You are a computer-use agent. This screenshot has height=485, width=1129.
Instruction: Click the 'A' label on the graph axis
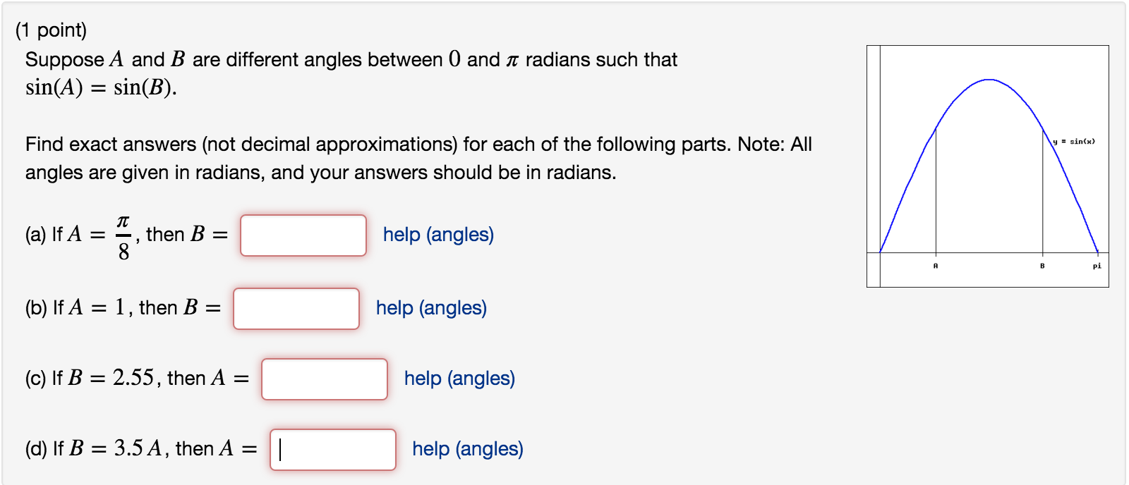(936, 266)
